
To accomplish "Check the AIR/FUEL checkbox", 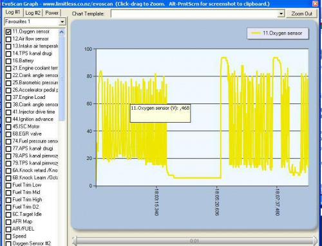I will 8,229.
